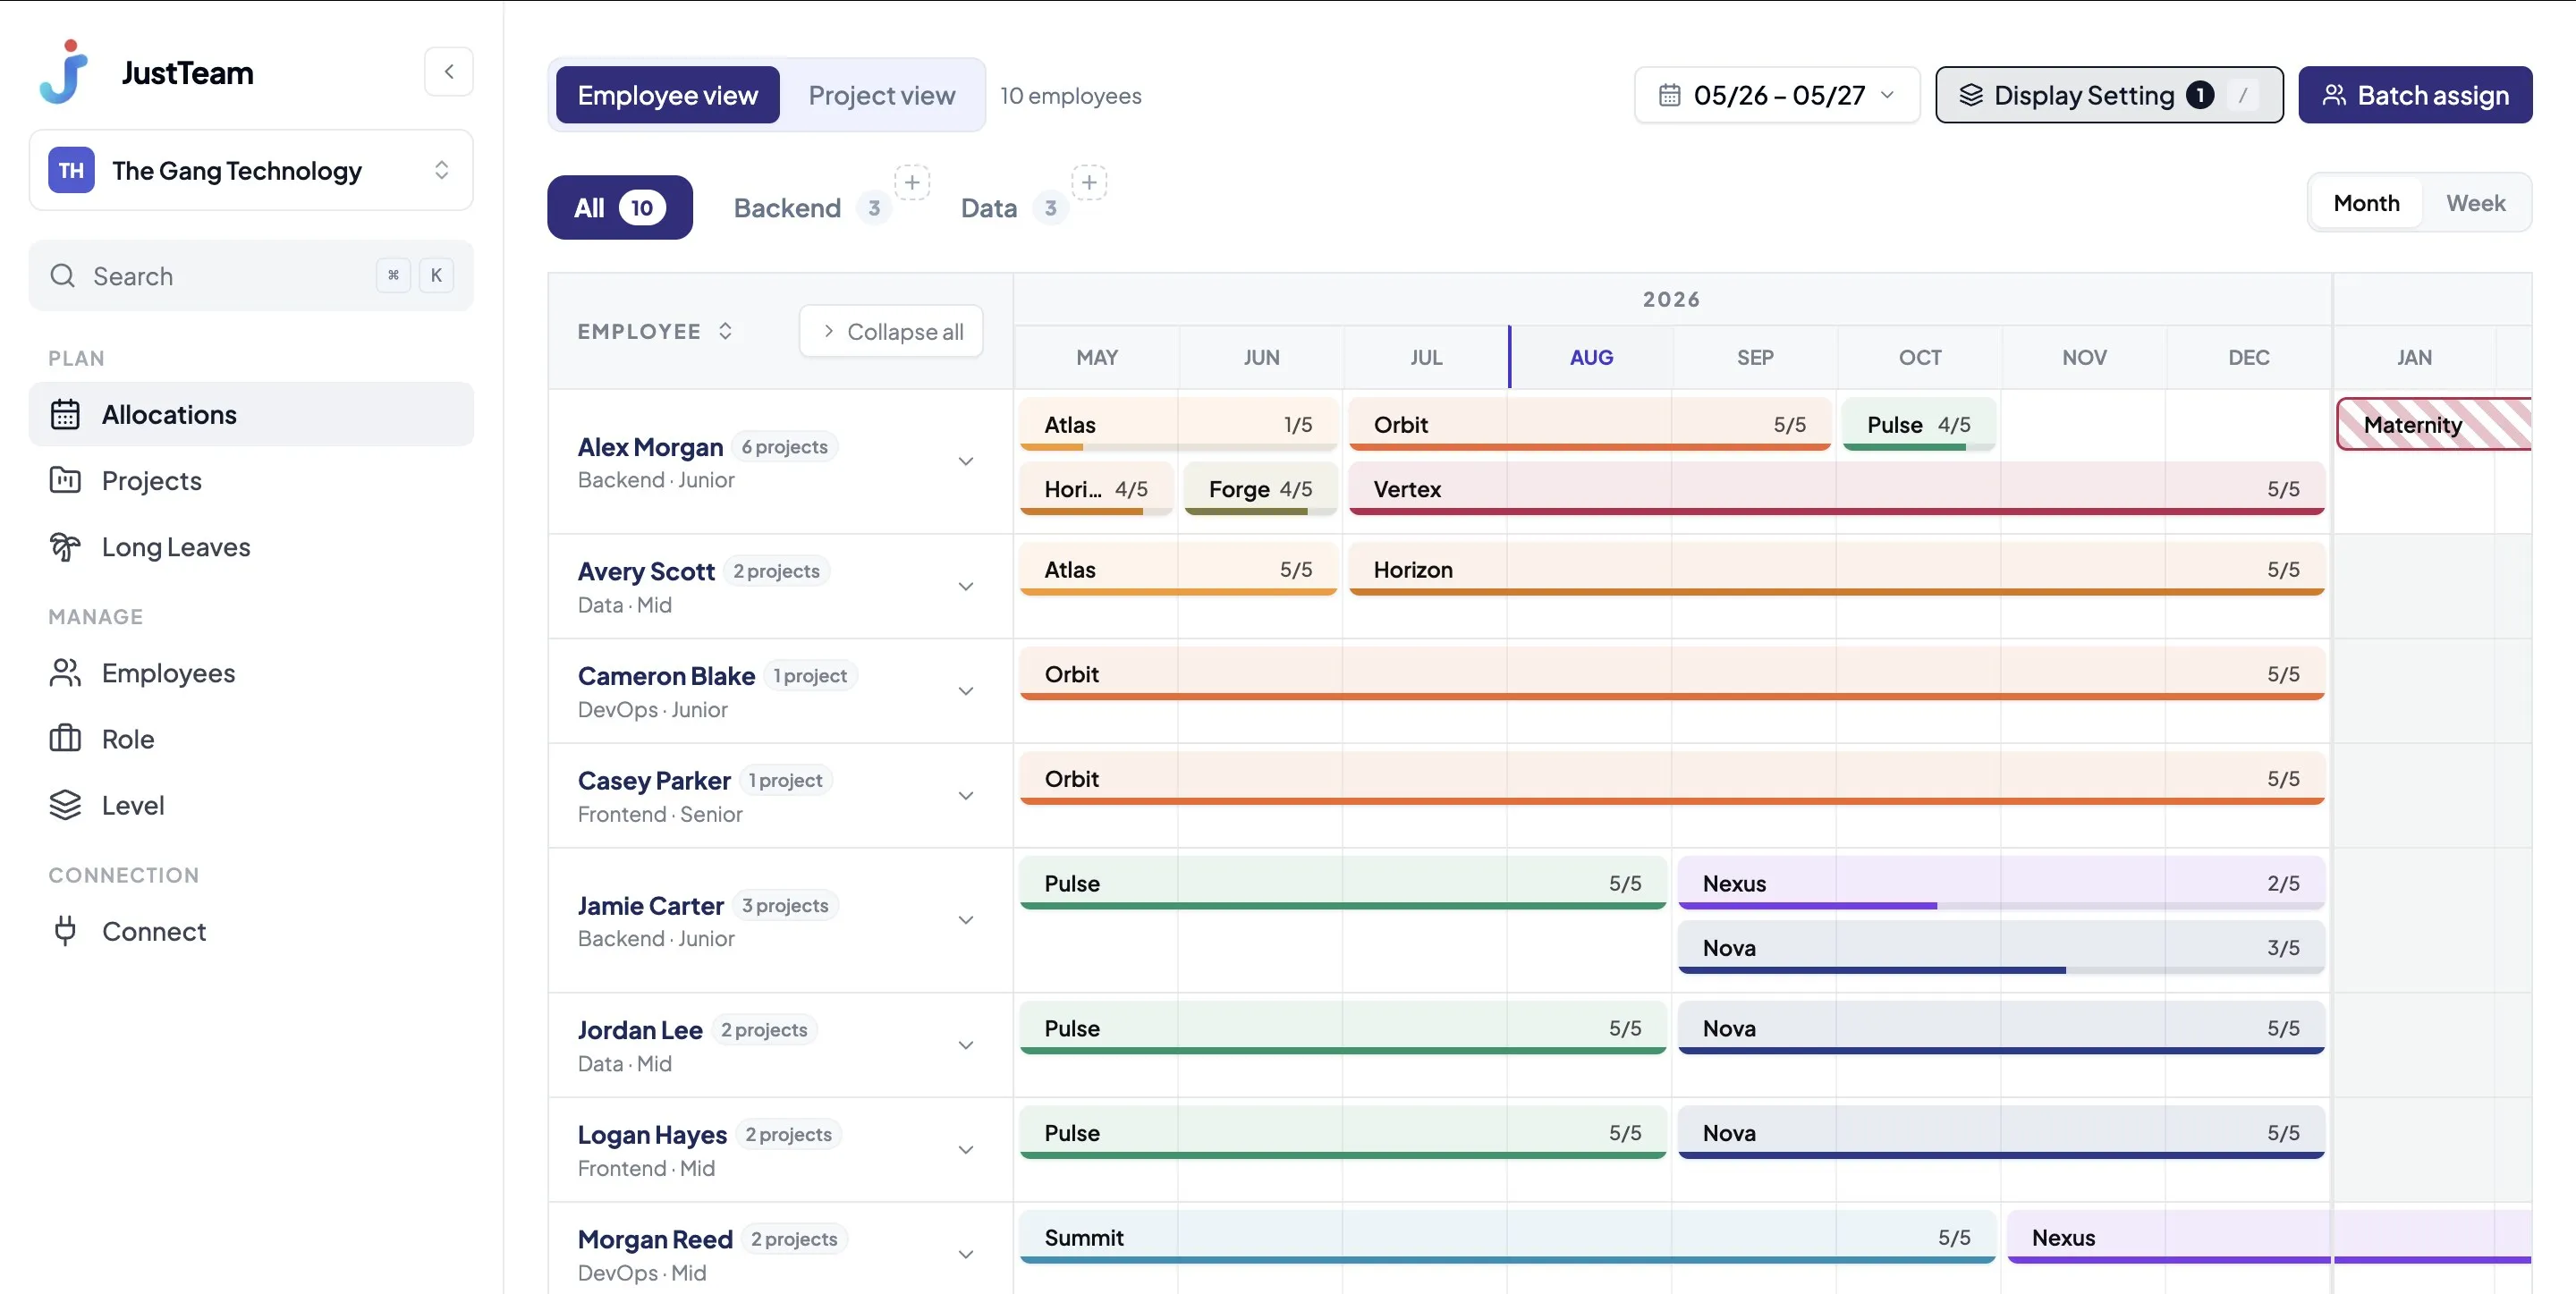Expand the Cameron Blake row chevron

pyautogui.click(x=965, y=691)
